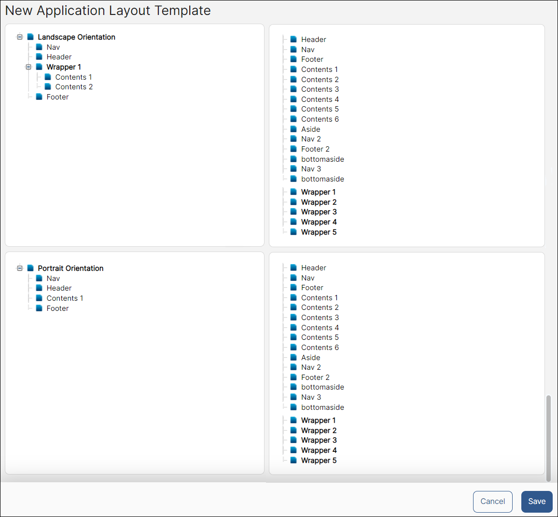The width and height of the screenshot is (558, 517).
Task: Click the Header node icon under Portrait Orientation
Action: point(40,288)
